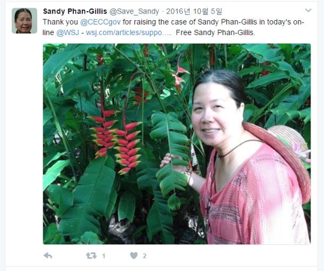Open the Sandy Phan-Gillis display name
Image resolution: width=324 pixels, height=271 pixels.
point(75,11)
